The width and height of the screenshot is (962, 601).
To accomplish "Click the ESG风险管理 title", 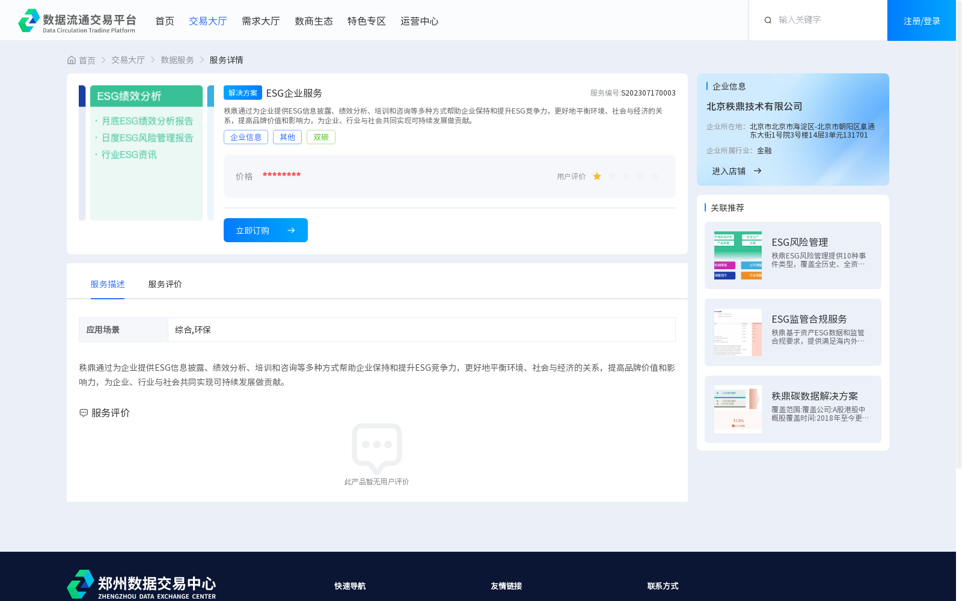I will (800, 242).
